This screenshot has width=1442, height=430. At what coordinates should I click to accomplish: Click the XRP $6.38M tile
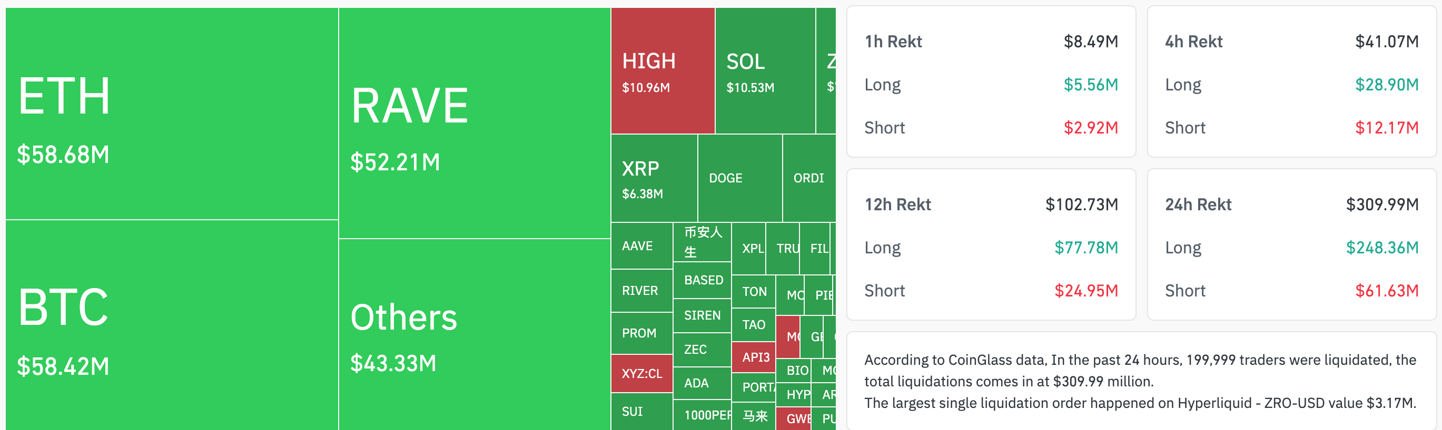[x=654, y=178]
